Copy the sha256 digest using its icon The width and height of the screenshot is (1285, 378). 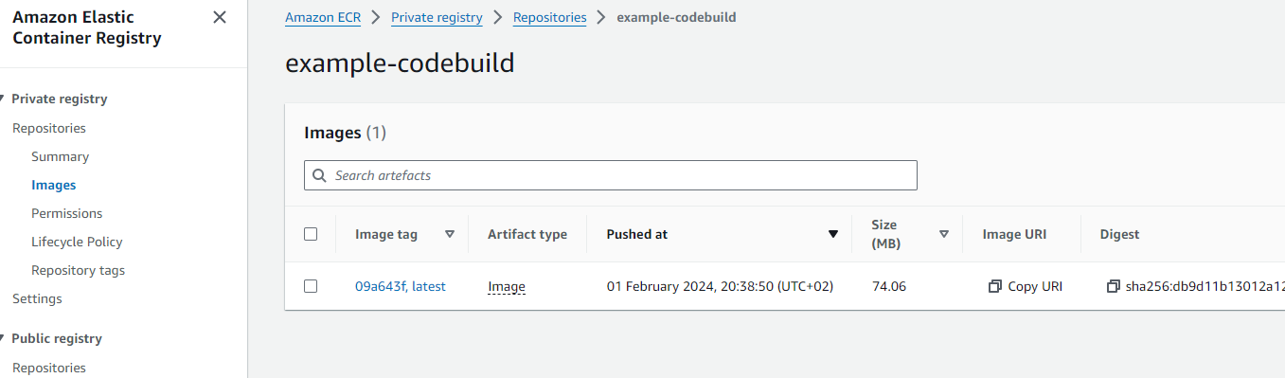(x=1114, y=286)
